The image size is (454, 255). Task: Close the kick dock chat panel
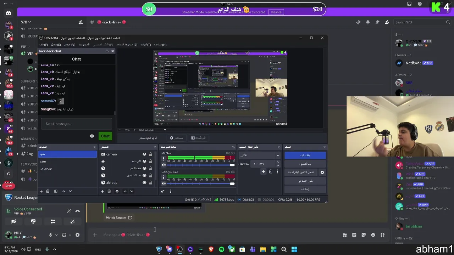(x=112, y=51)
